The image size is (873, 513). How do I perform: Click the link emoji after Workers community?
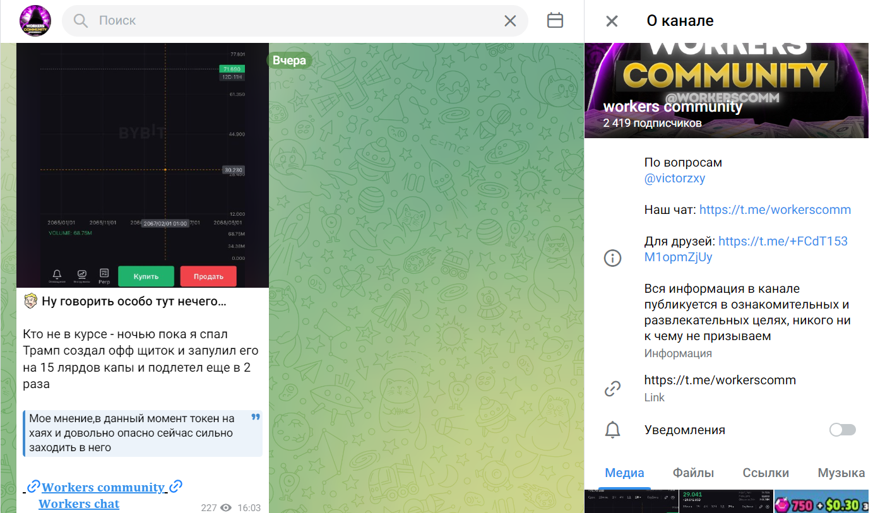coord(176,487)
